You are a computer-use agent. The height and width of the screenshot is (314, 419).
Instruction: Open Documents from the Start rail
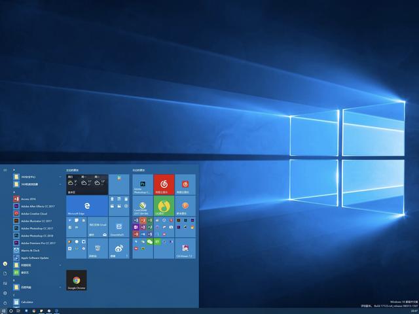click(x=5, y=273)
